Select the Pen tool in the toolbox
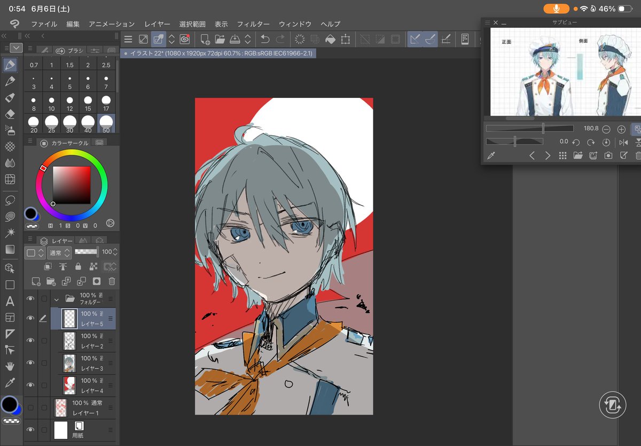 tap(10, 65)
